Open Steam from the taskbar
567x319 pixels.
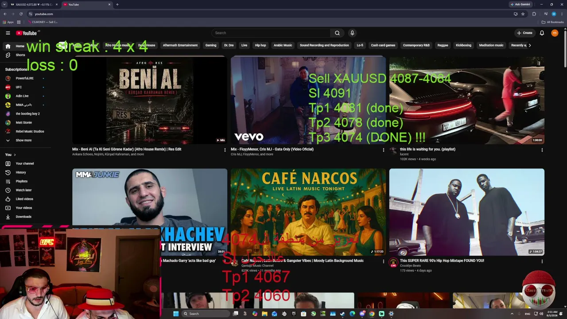(x=342, y=314)
